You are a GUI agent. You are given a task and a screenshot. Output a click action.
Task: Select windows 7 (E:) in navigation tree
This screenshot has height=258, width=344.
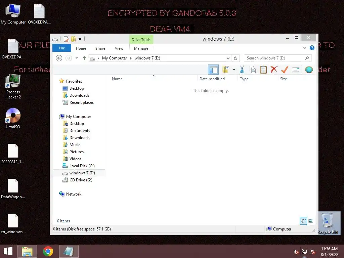point(79,173)
